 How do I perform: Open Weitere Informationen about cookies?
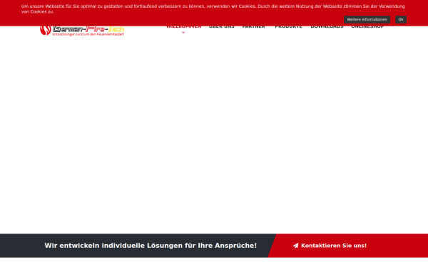pyautogui.click(x=367, y=19)
